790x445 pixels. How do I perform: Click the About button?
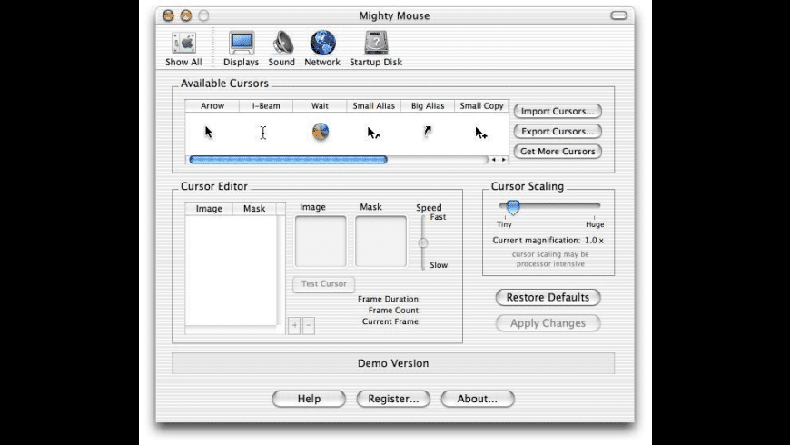coord(478,399)
